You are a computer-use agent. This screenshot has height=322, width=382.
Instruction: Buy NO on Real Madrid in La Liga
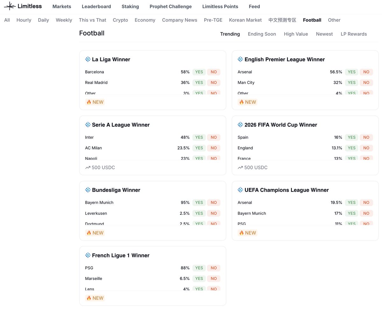(214, 82)
